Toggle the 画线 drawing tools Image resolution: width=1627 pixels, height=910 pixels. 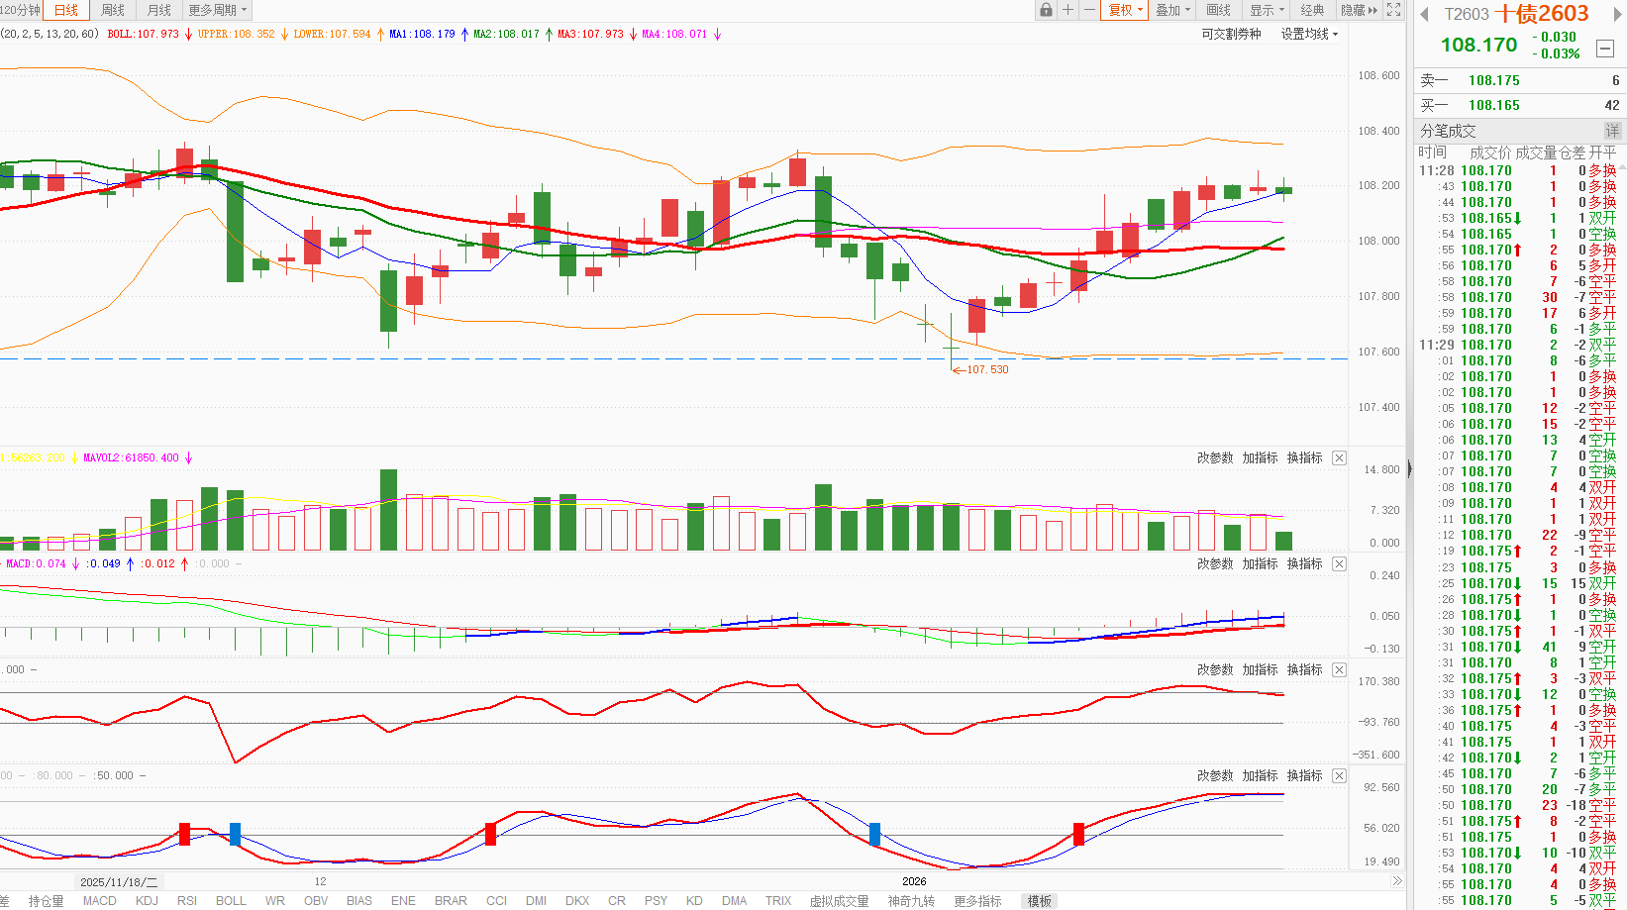tap(1218, 10)
